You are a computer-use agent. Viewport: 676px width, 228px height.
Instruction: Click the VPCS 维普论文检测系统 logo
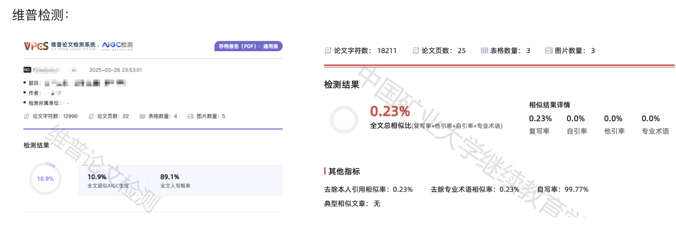pos(60,46)
